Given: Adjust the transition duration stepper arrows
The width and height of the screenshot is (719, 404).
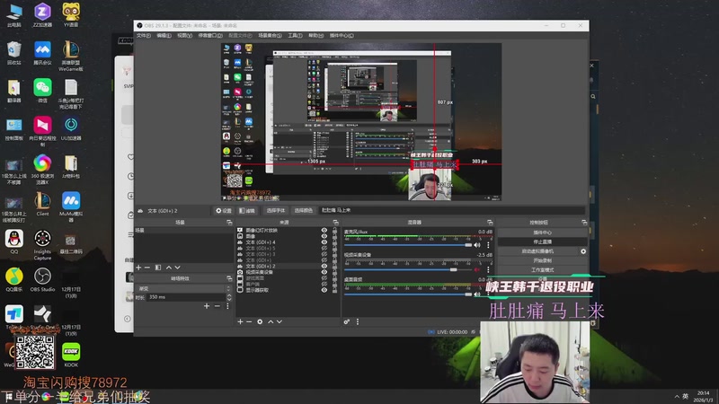Looking at the screenshot, I should [x=229, y=297].
